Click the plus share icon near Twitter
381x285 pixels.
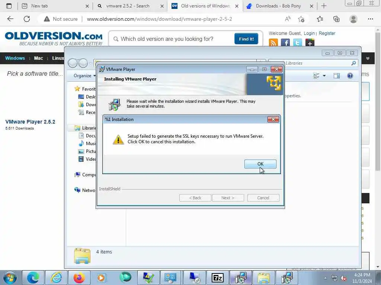[x=310, y=43]
